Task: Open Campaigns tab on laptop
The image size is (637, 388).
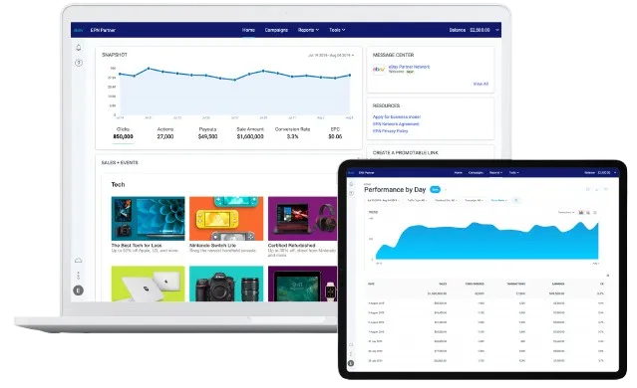Action: click(x=276, y=30)
